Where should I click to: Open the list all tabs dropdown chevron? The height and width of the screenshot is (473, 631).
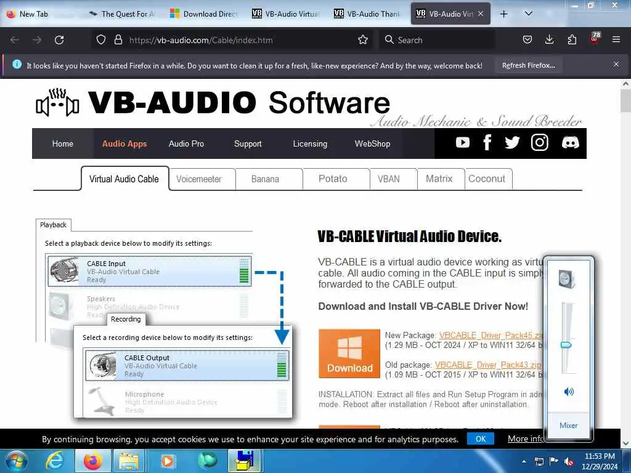[x=528, y=14]
